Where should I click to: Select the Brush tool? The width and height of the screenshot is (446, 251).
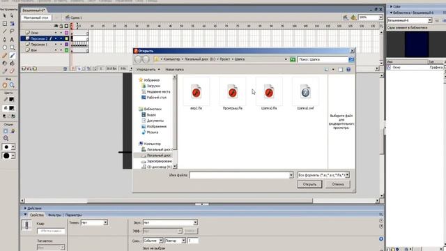click(12, 56)
